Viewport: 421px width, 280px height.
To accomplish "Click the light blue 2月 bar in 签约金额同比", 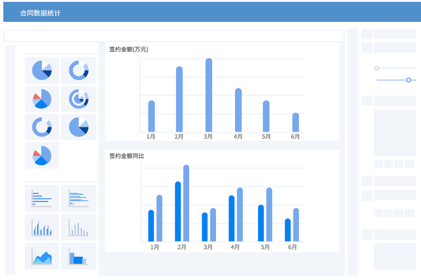I will coord(186,203).
